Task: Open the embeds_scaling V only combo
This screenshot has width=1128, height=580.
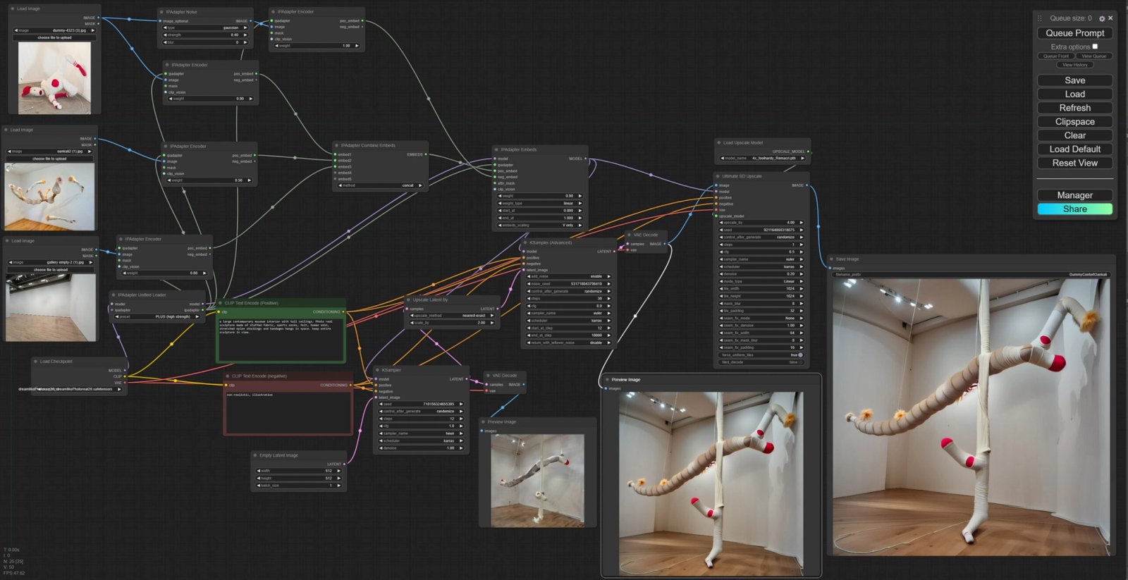Action: [x=541, y=225]
